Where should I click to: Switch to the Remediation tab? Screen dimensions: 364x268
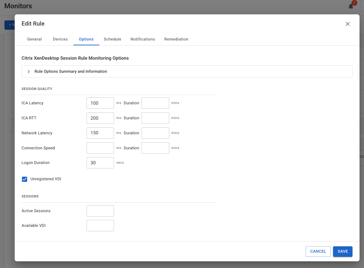tap(176, 39)
